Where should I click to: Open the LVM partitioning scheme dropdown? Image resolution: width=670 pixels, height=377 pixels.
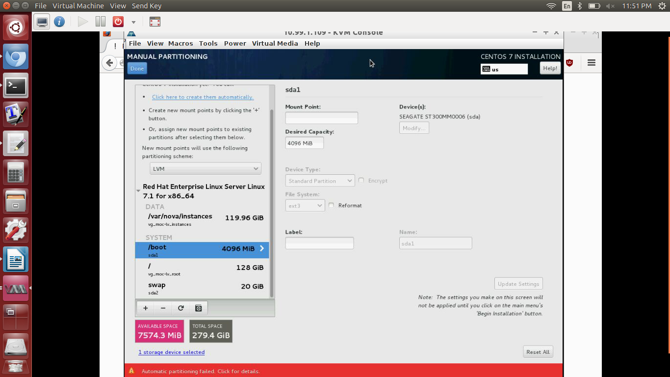coord(206,168)
